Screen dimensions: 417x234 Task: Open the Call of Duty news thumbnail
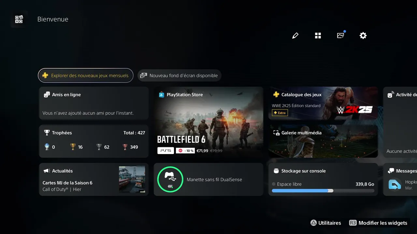point(132,179)
